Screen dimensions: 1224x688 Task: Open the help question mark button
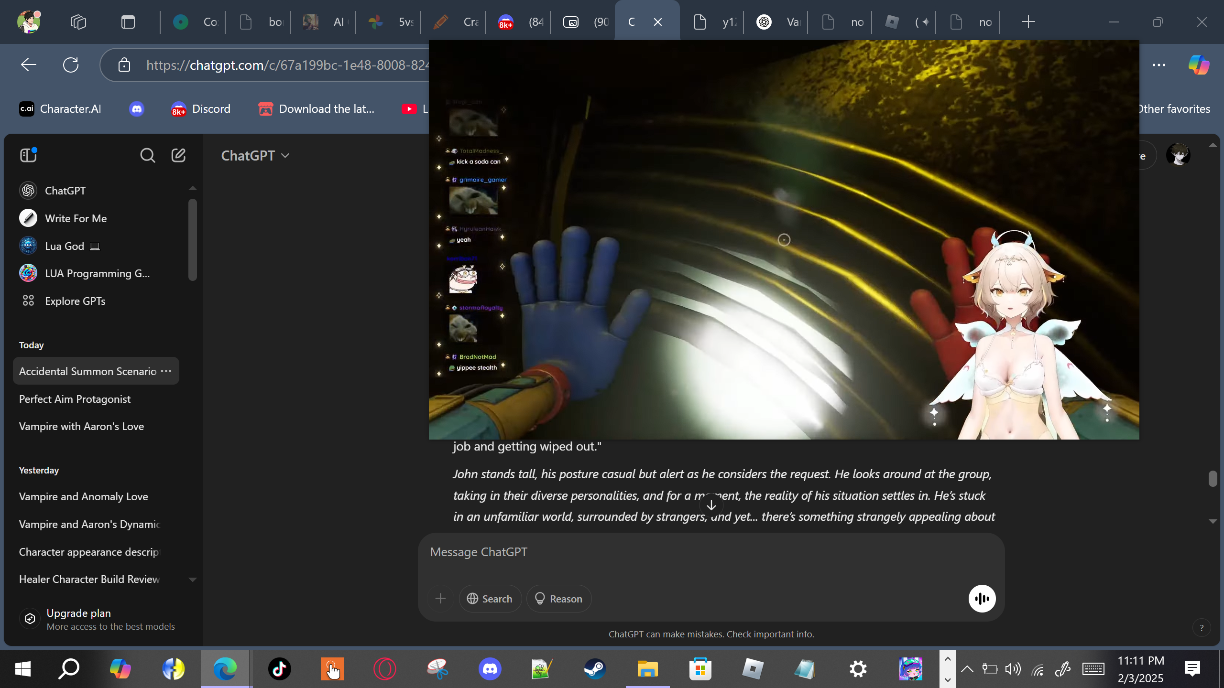point(1202,628)
